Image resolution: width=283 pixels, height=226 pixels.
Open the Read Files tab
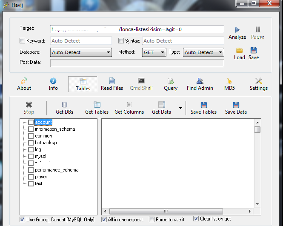pyautogui.click(x=112, y=84)
